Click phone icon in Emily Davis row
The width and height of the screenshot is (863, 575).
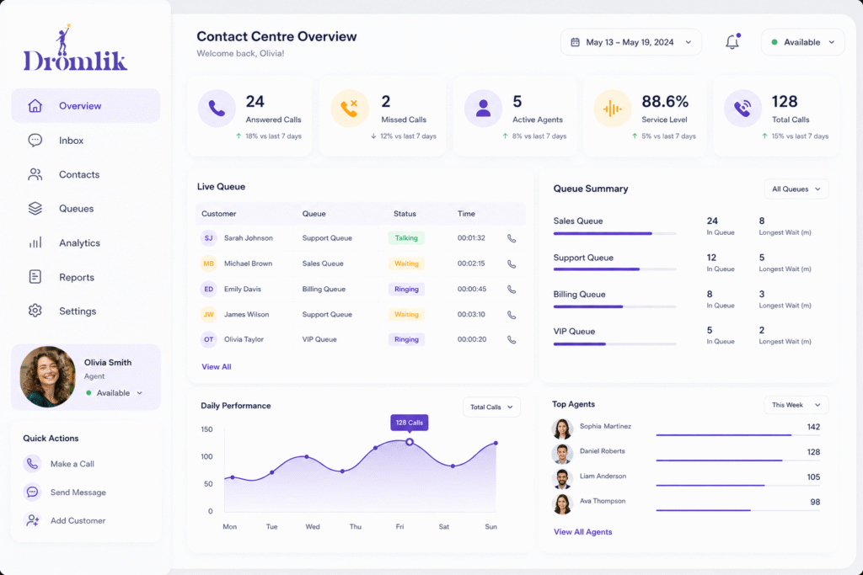512,289
